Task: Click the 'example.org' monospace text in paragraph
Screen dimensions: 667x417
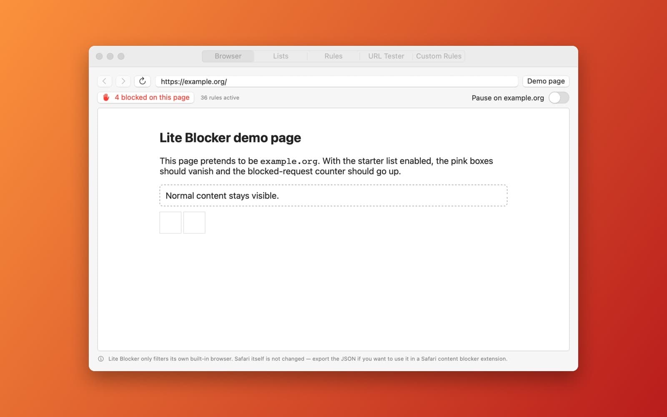Action: (x=289, y=161)
